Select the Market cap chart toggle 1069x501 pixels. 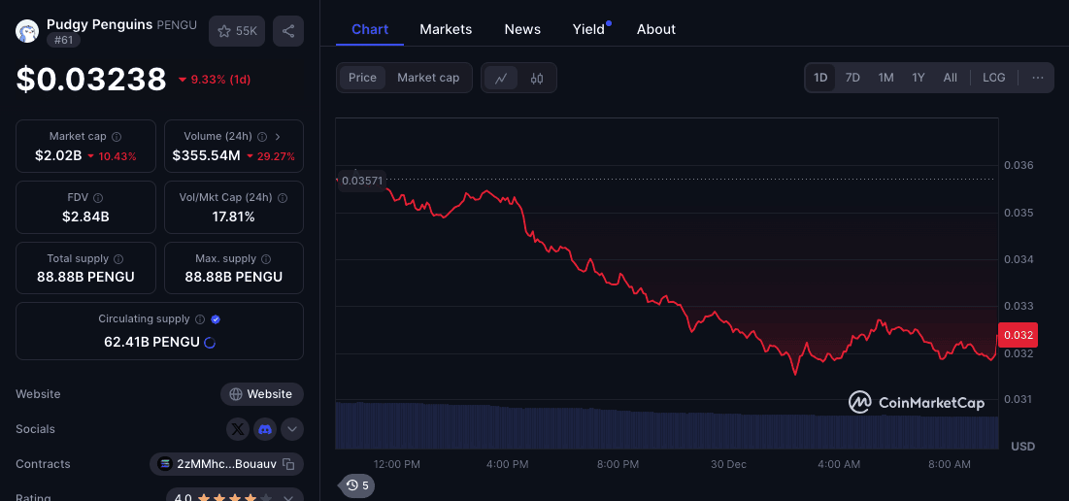(x=428, y=78)
